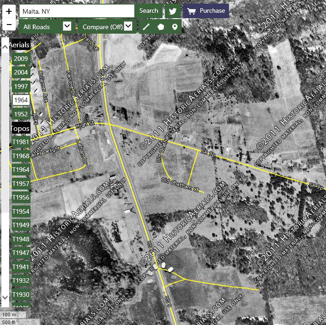Select the T1941 topo map

click(x=21, y=267)
